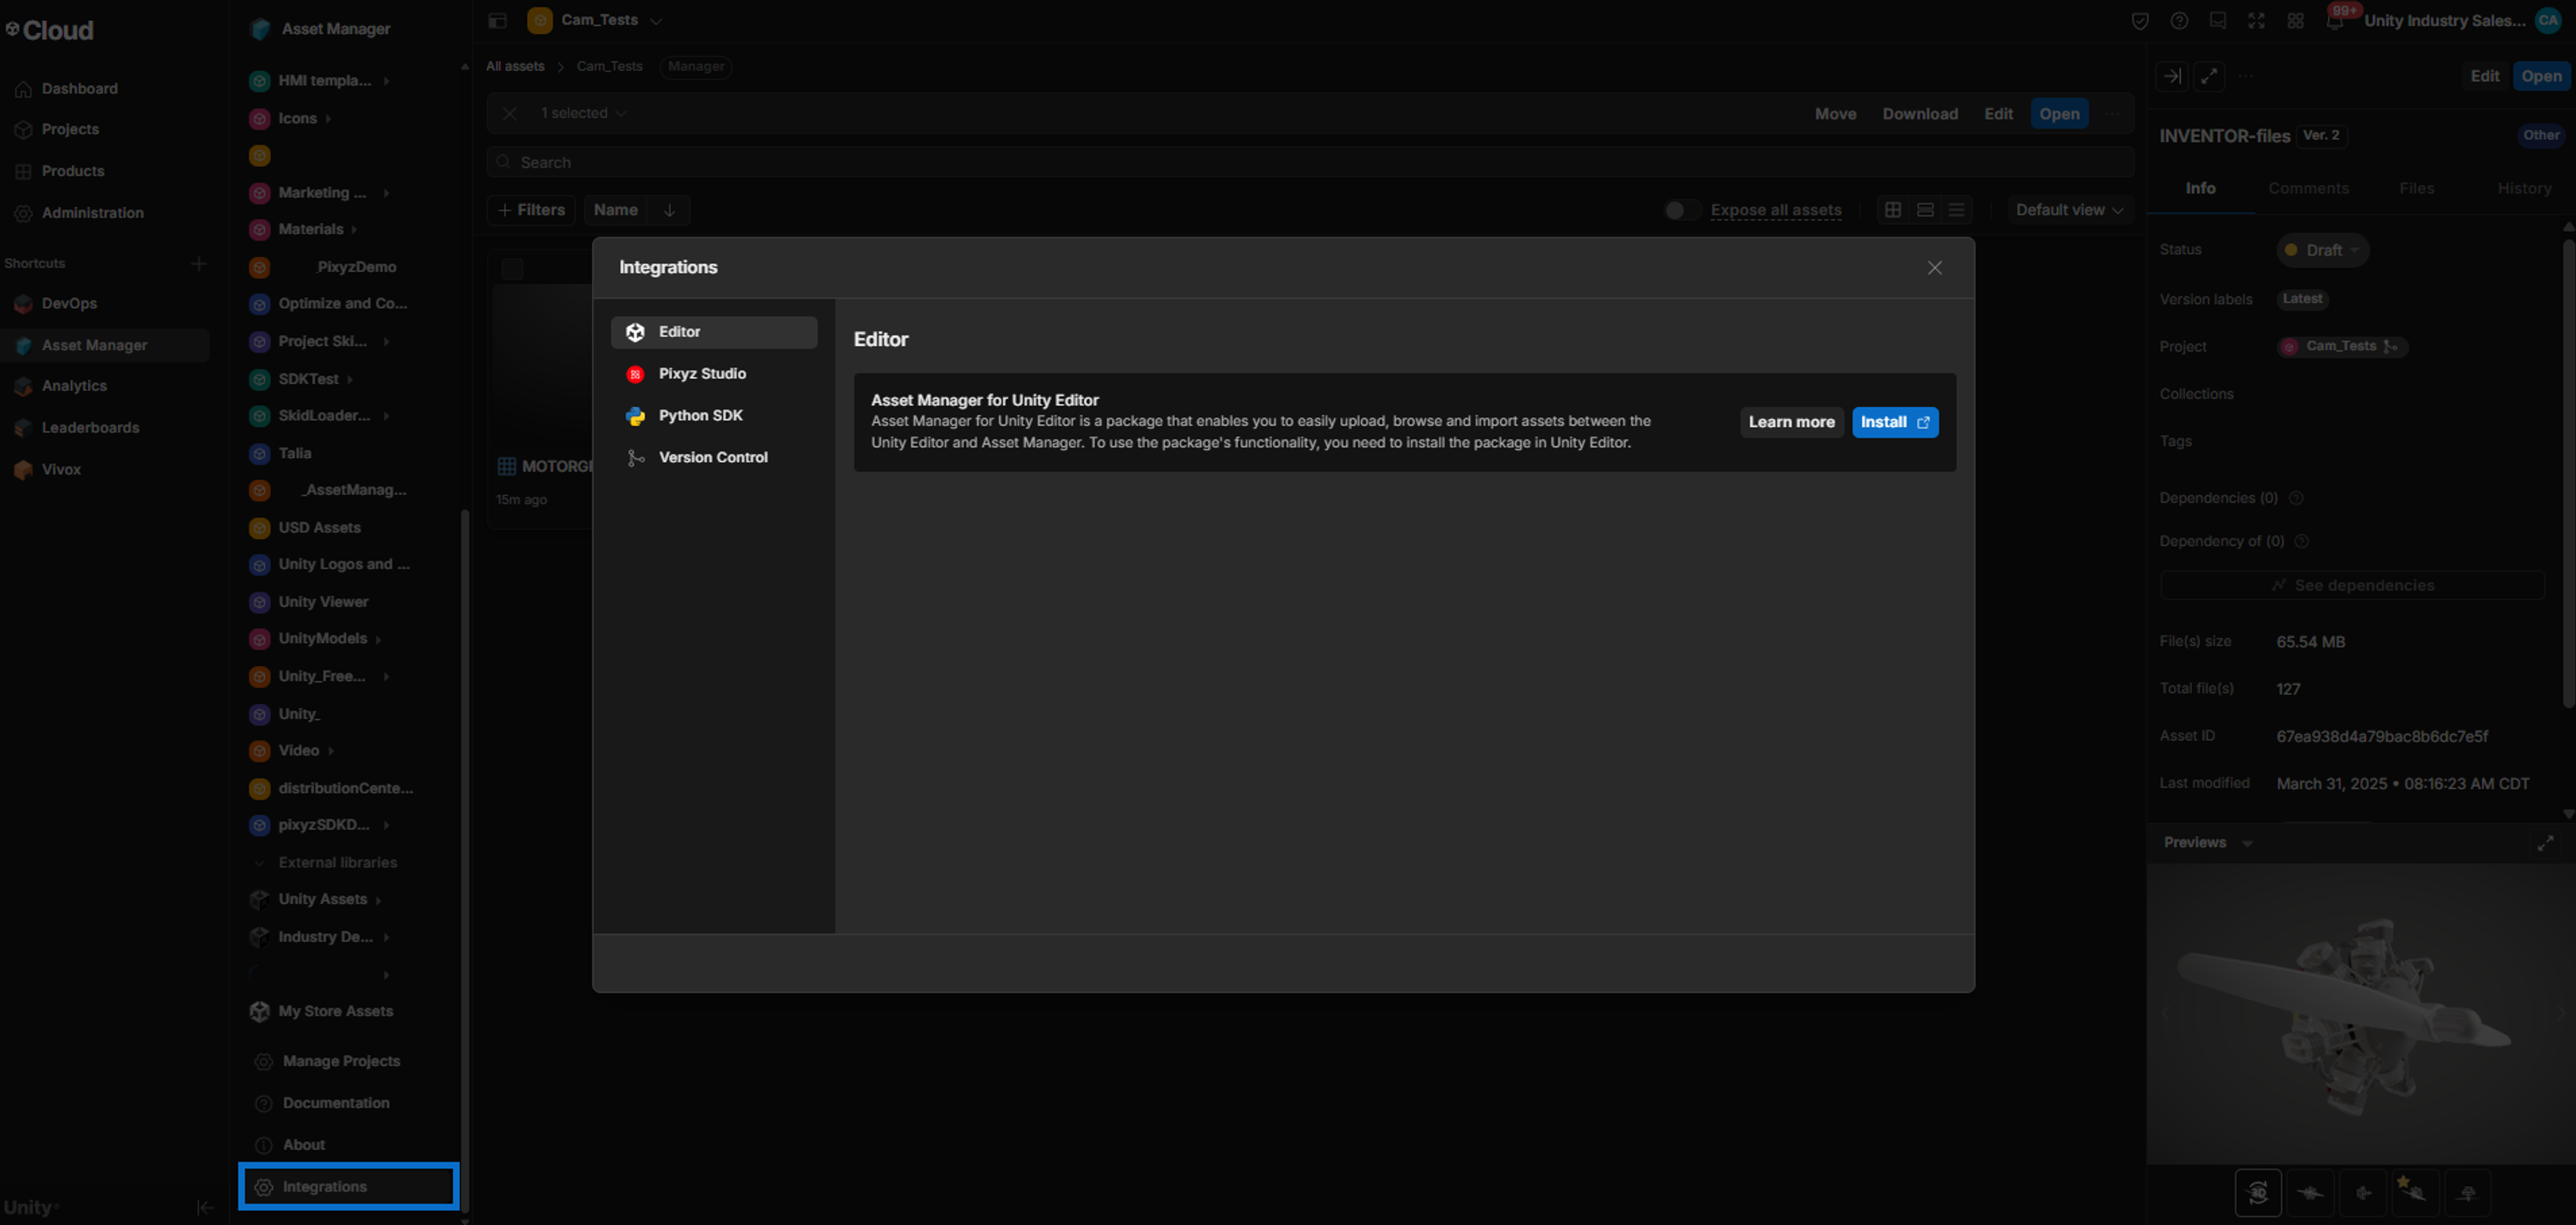Toggle the sort direction arrow next to Name
The height and width of the screenshot is (1225, 2576).
tap(669, 210)
